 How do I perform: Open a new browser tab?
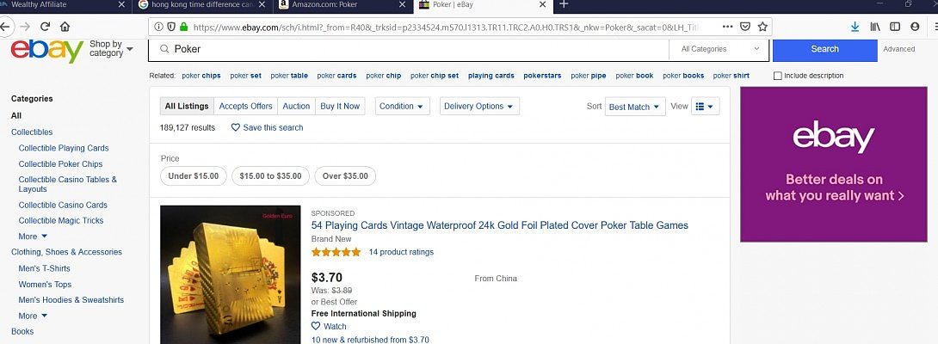pos(564,4)
